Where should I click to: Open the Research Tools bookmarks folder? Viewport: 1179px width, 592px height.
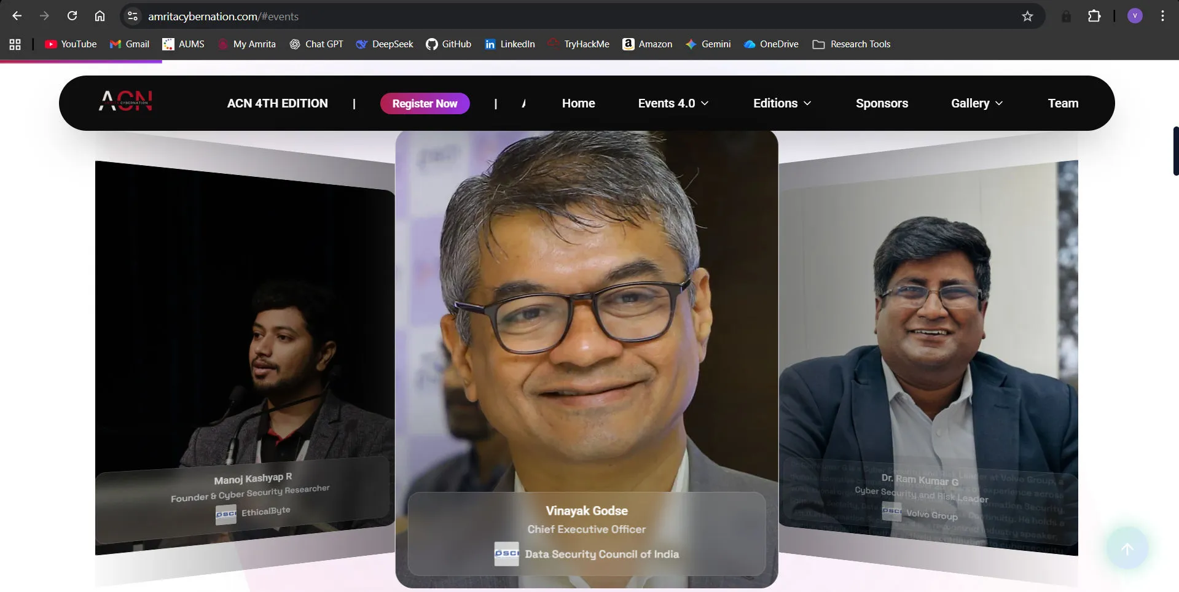pos(851,44)
